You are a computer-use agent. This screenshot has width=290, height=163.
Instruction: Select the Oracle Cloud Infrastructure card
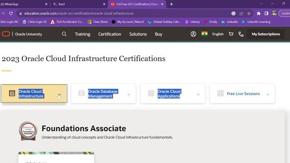point(34,94)
